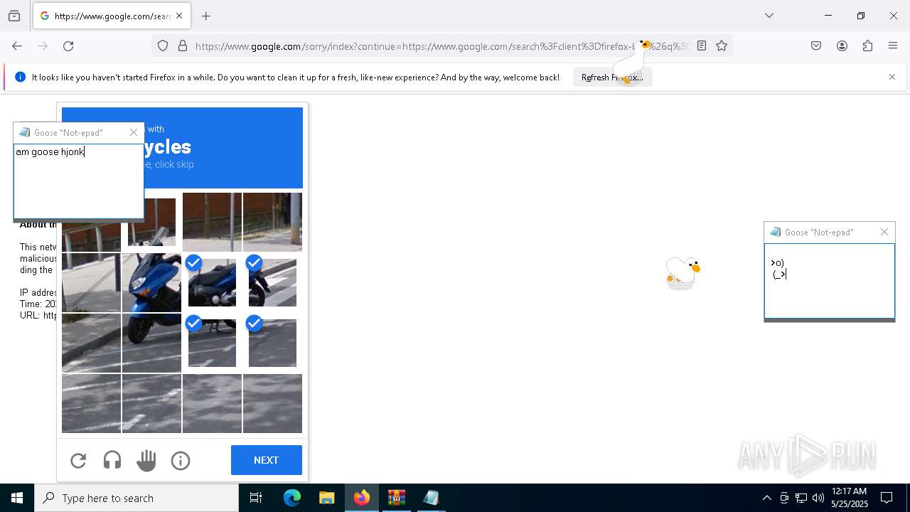This screenshot has width=910, height=512.
Task: Open tracking protection shield icon
Action: click(163, 46)
